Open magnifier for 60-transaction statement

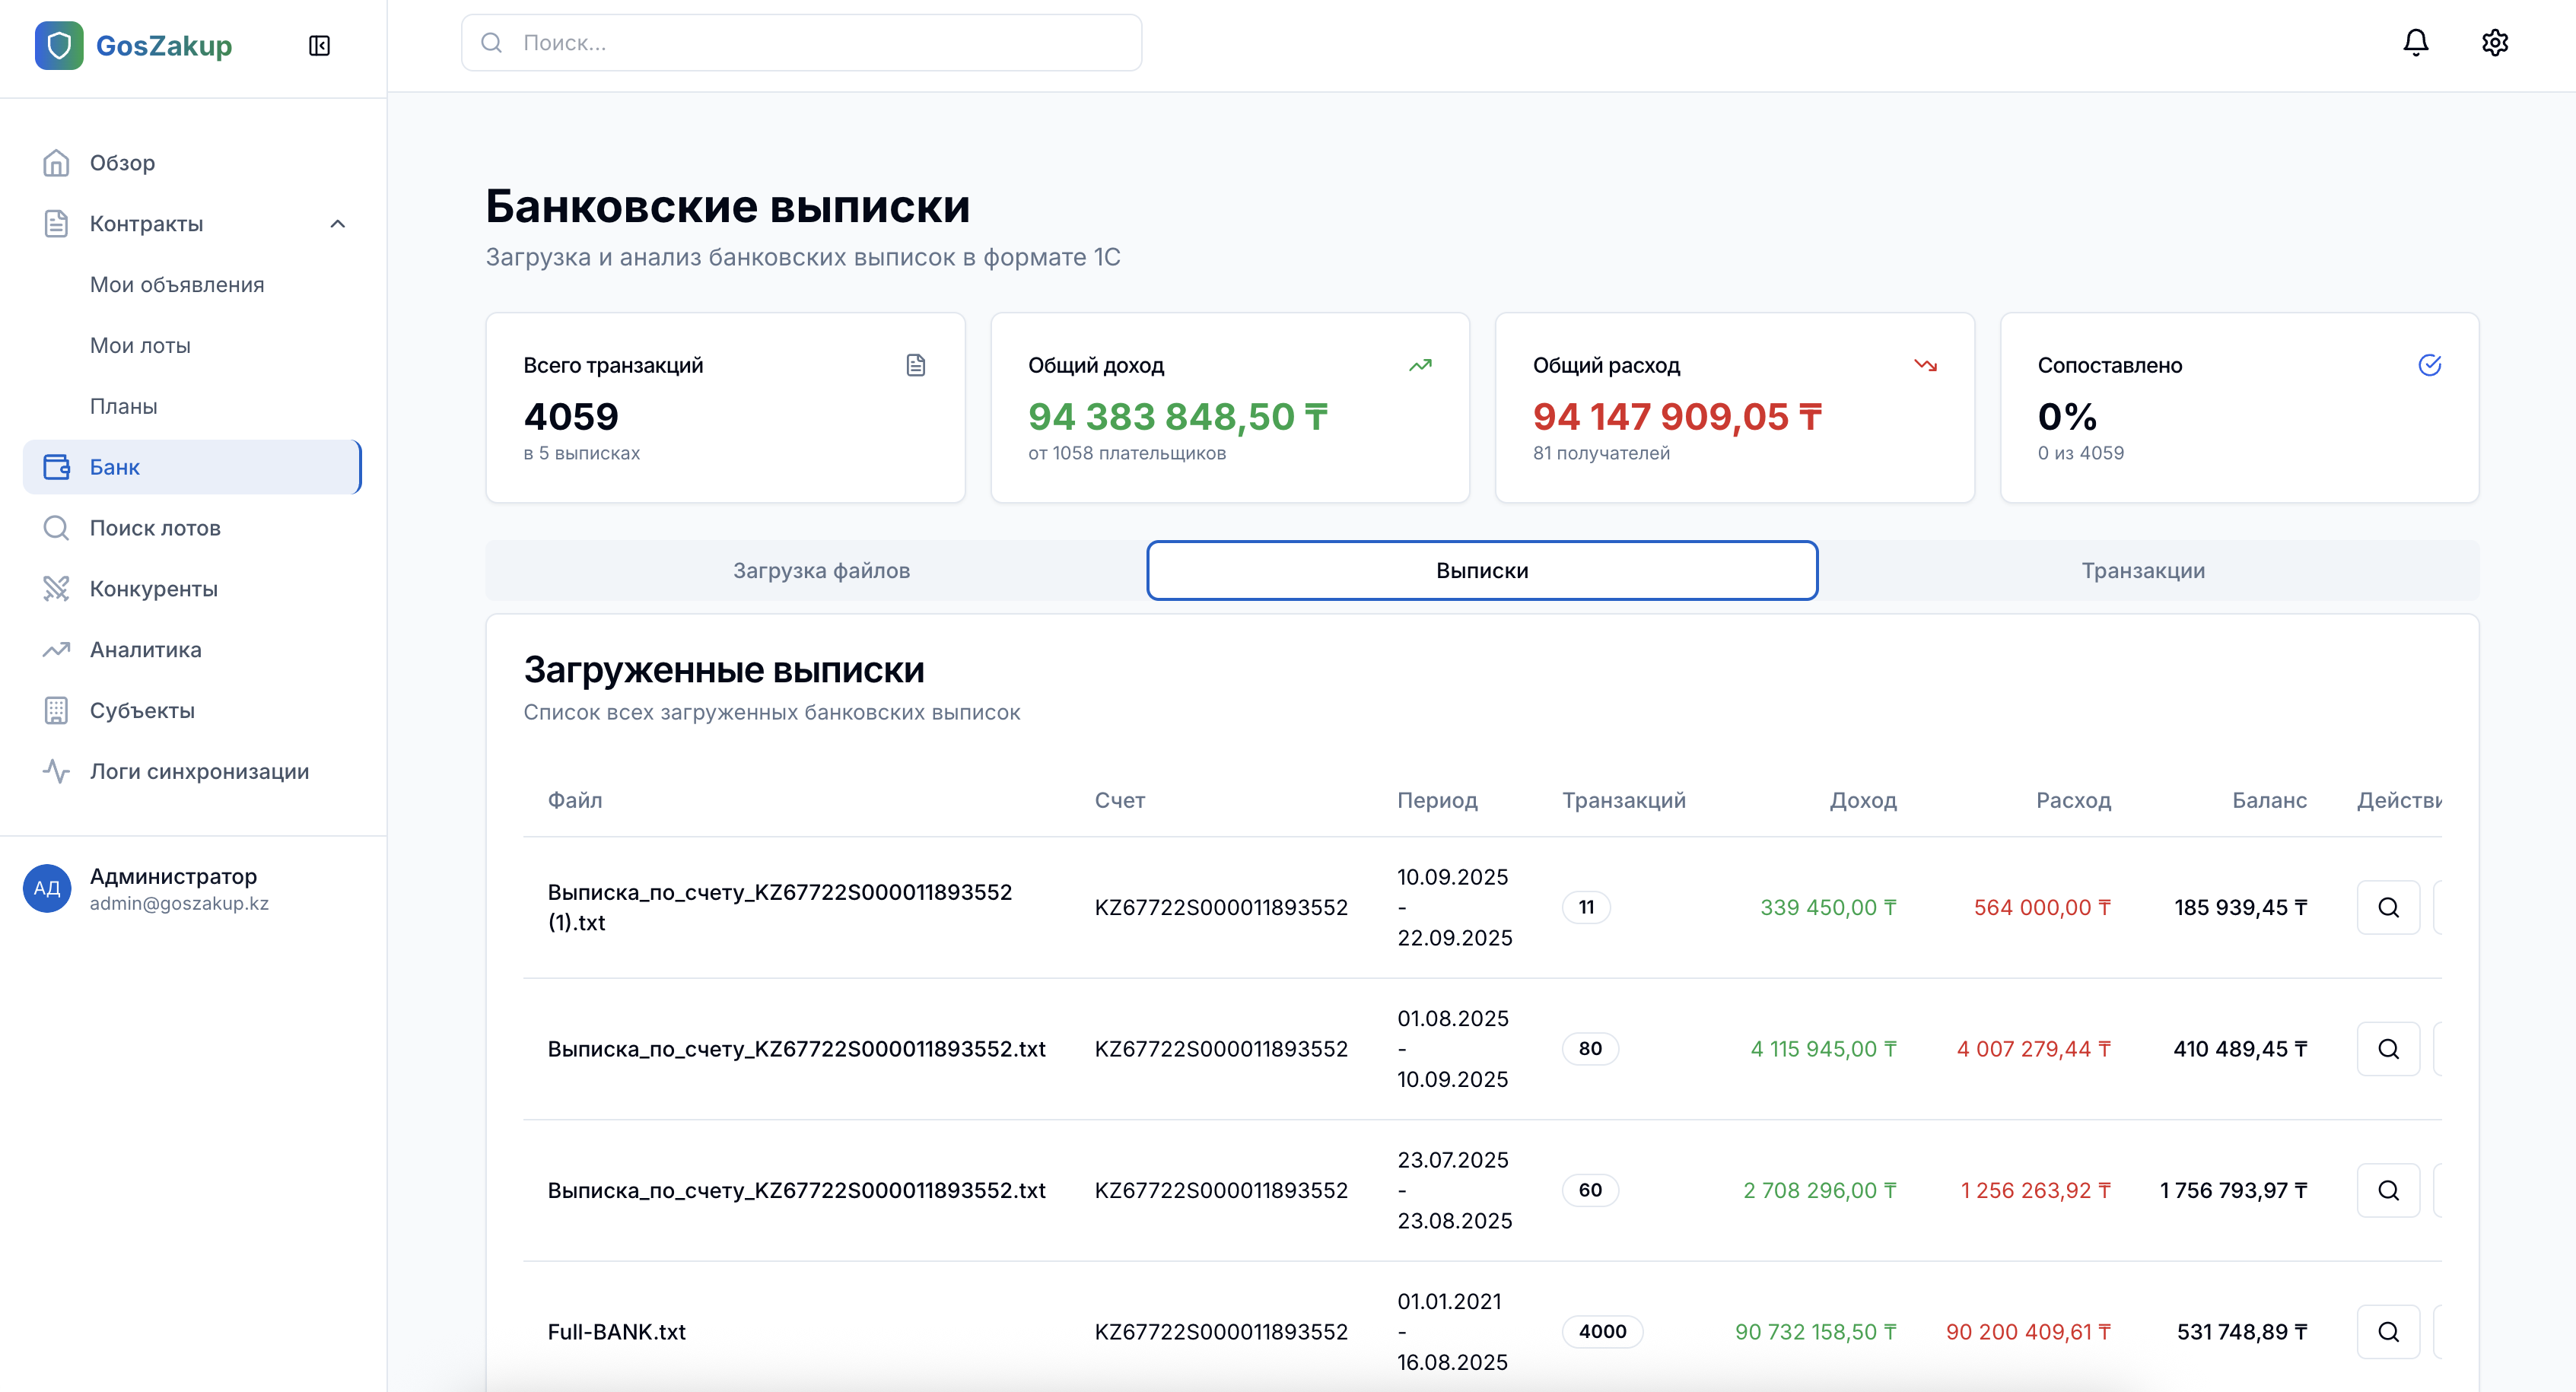[x=2387, y=1190]
